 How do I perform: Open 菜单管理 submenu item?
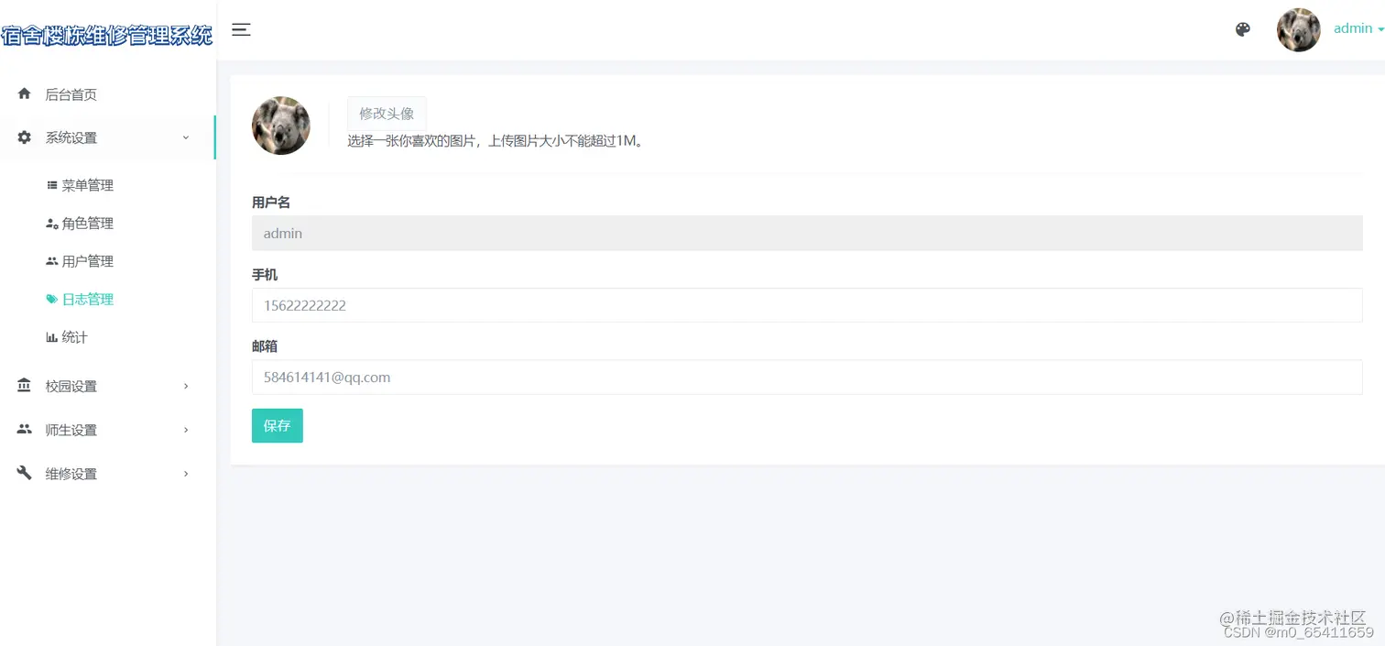(x=88, y=185)
